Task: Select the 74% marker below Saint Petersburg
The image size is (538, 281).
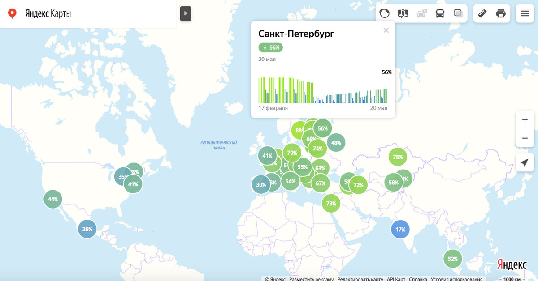Action: tap(318, 149)
